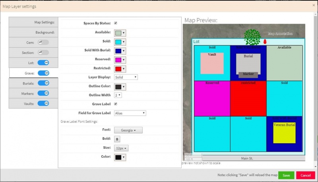The width and height of the screenshot is (318, 182).
Task: Open the Outline Color dropdown arrow
Action: click(x=124, y=87)
